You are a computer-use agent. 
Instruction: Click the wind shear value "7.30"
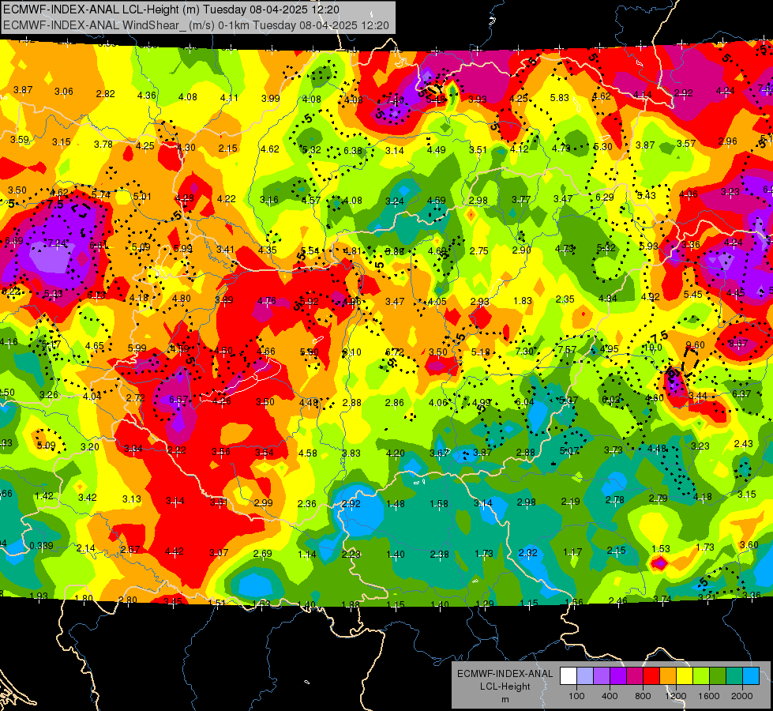pyautogui.click(x=524, y=351)
